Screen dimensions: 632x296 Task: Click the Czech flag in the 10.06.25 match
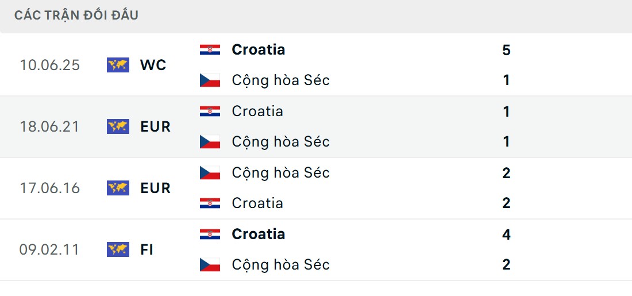(x=210, y=80)
